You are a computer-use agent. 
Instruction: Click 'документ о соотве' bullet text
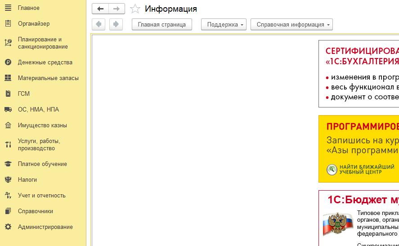click(365, 97)
